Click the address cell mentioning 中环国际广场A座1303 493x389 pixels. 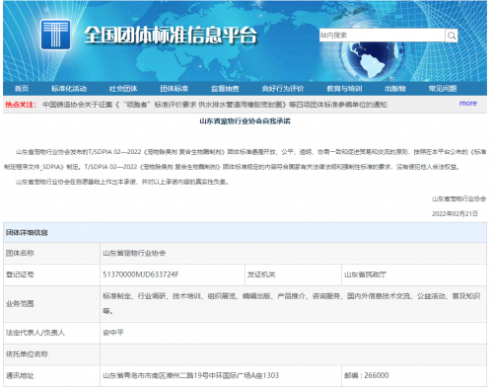pyautogui.click(x=221, y=376)
